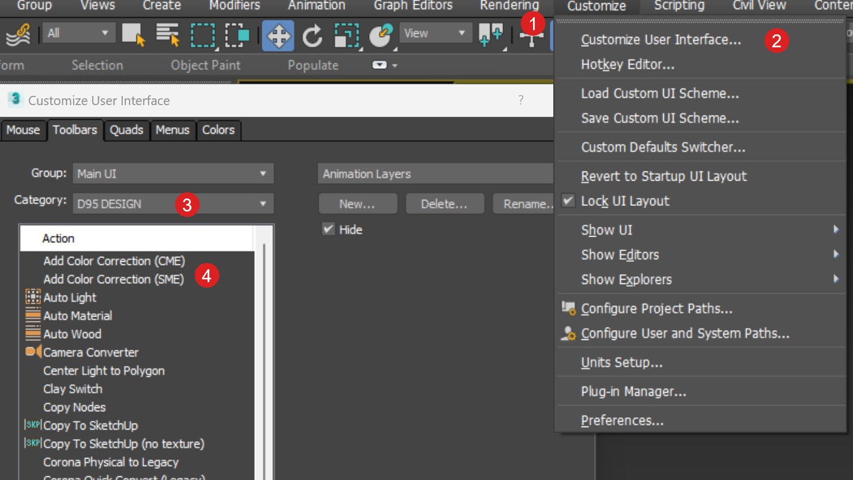Uncheck the Hide checkbox

pos(327,229)
